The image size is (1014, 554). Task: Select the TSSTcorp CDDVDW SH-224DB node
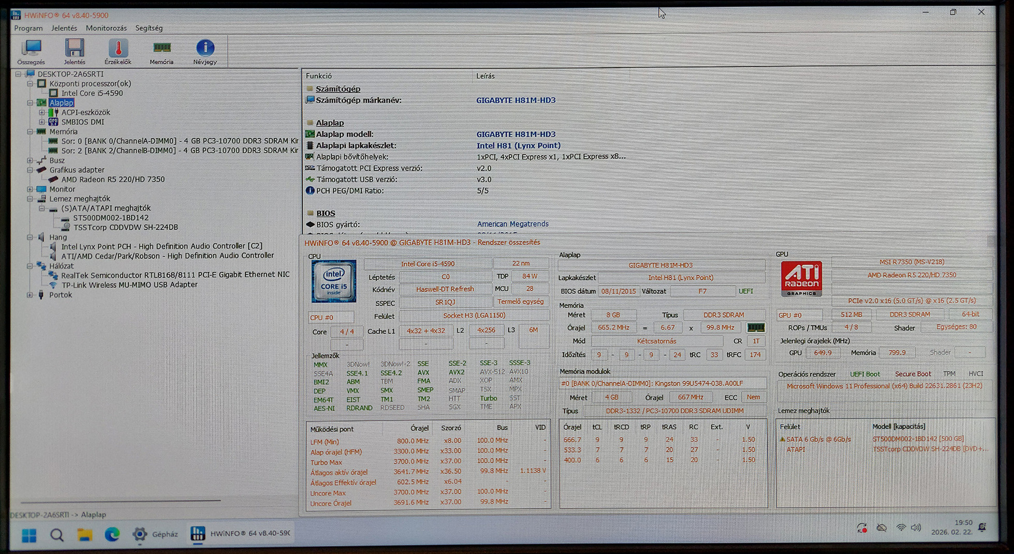126,227
